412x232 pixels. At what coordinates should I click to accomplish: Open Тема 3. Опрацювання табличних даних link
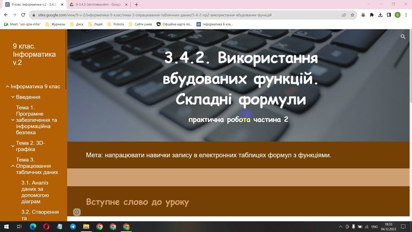tap(37, 166)
